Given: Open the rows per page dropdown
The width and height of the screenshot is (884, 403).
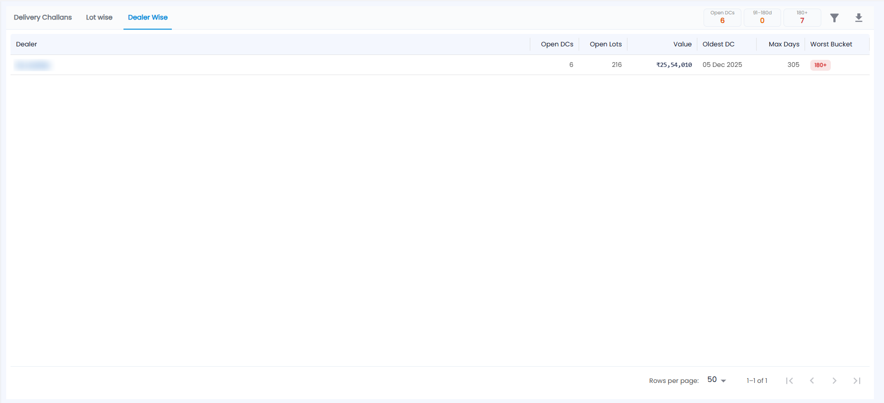Looking at the screenshot, I should pyautogui.click(x=716, y=380).
